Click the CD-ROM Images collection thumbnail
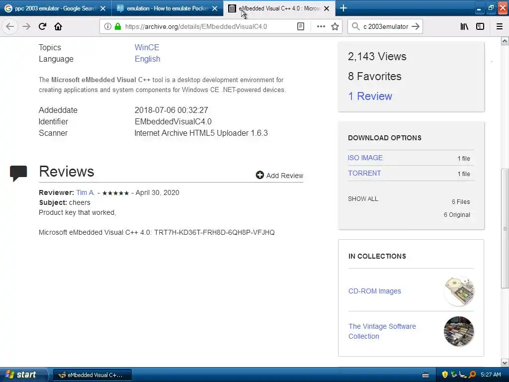509x382 pixels. click(459, 291)
